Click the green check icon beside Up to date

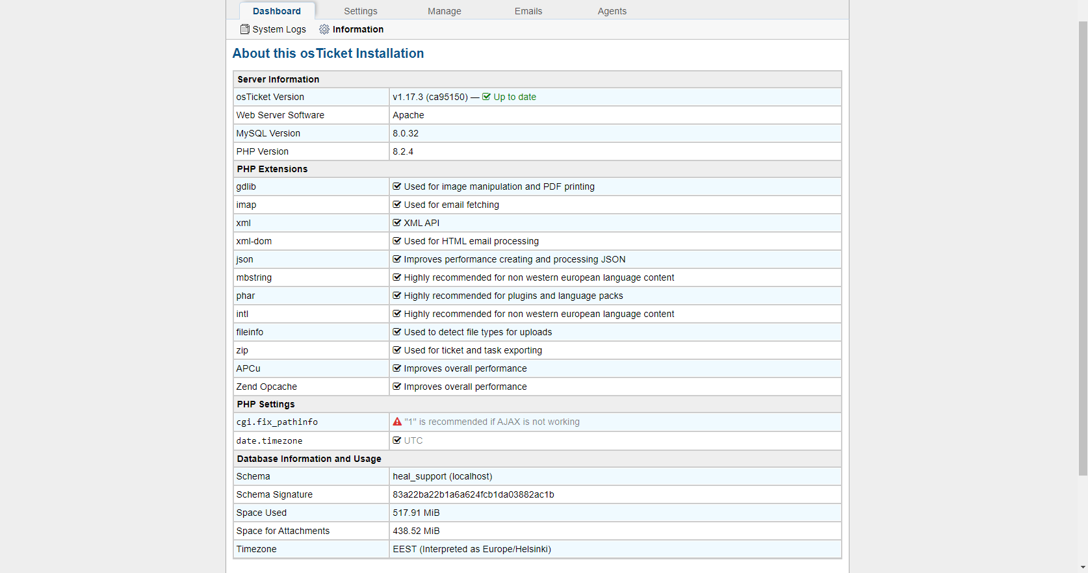point(486,97)
